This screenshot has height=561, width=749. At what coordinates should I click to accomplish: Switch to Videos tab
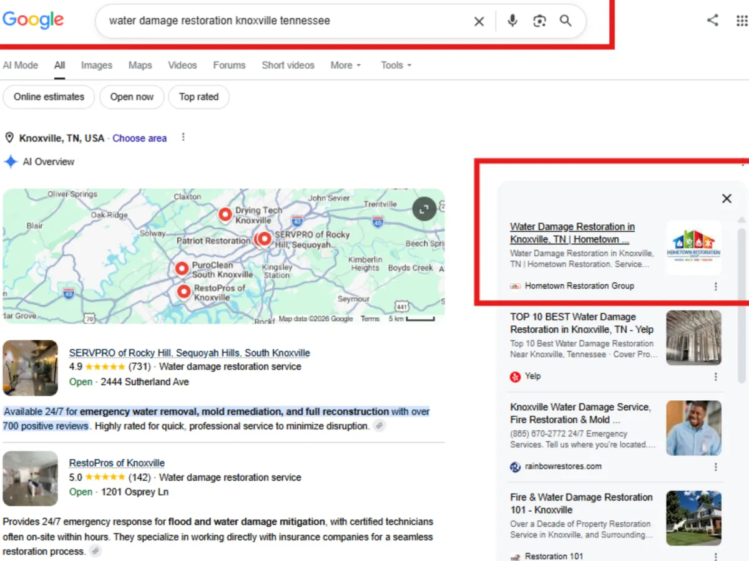(x=182, y=65)
